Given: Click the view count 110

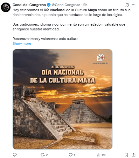Looking at the screenshot, I should click(x=104, y=155).
